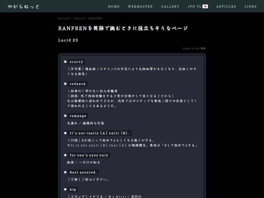Viewport: 264px width, 198px height.
Task: Click the phrase 'Rest assured.'
Action: point(83,173)
